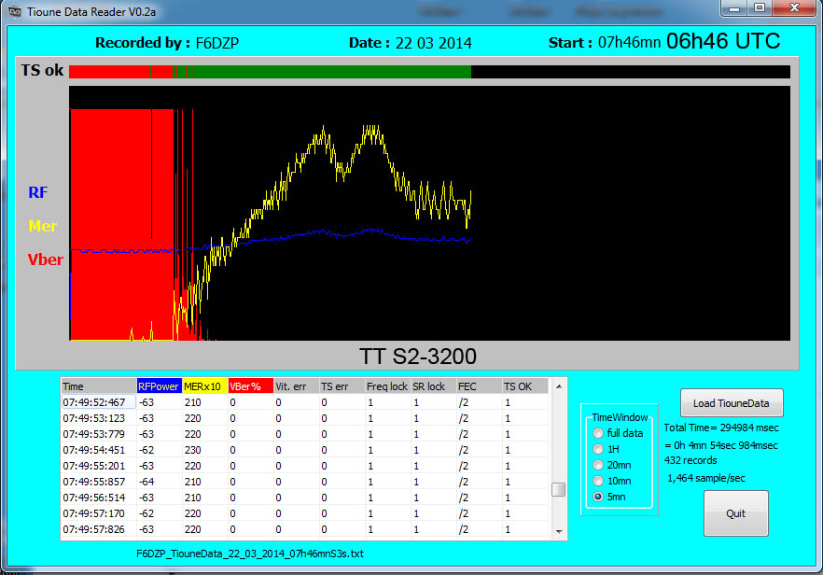The width and height of the screenshot is (823, 575).
Task: Click the MER/RF graph plot area
Action: click(x=429, y=213)
